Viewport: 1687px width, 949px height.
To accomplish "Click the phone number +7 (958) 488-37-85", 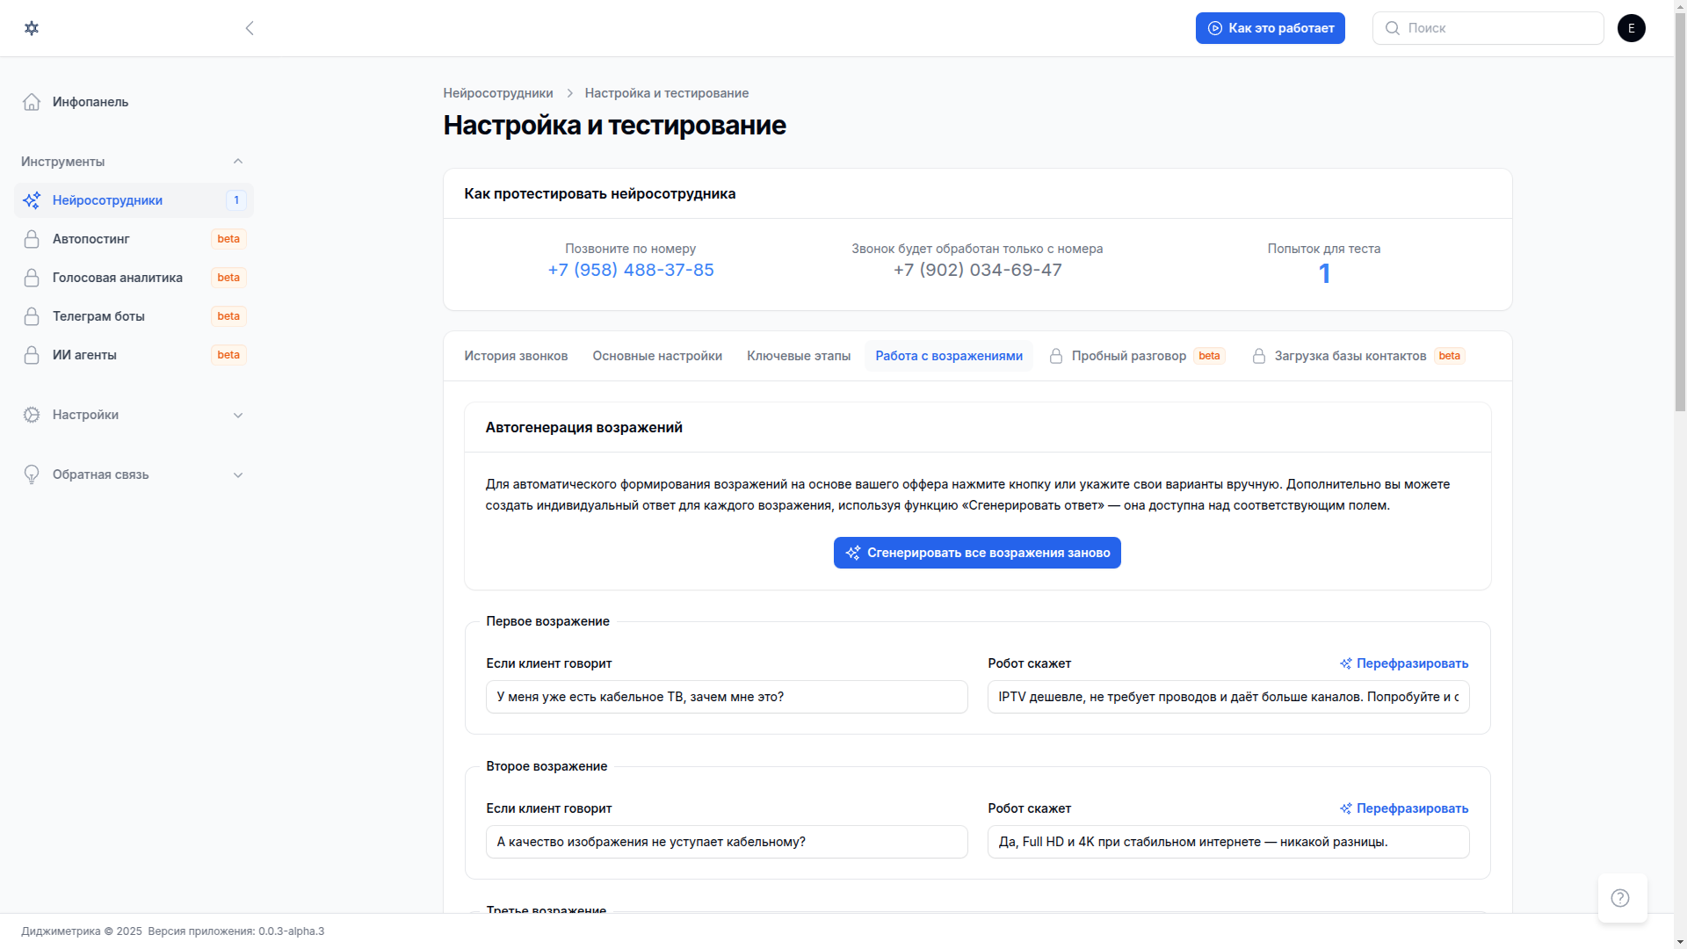I will 631,270.
